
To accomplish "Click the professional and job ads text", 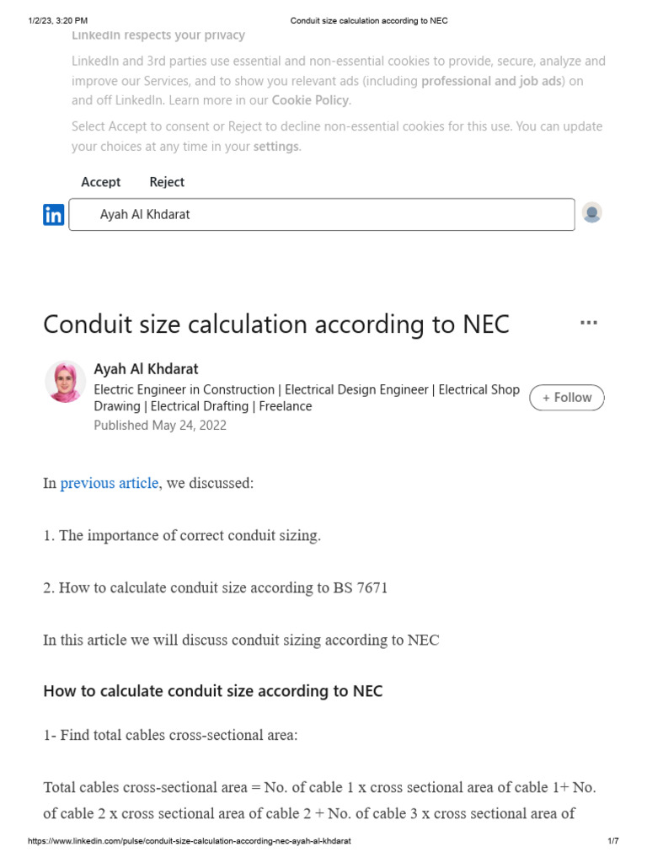I will [x=491, y=81].
